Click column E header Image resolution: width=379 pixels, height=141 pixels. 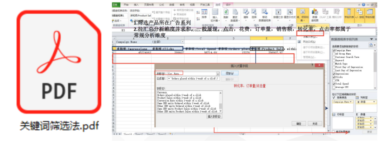[266, 38]
